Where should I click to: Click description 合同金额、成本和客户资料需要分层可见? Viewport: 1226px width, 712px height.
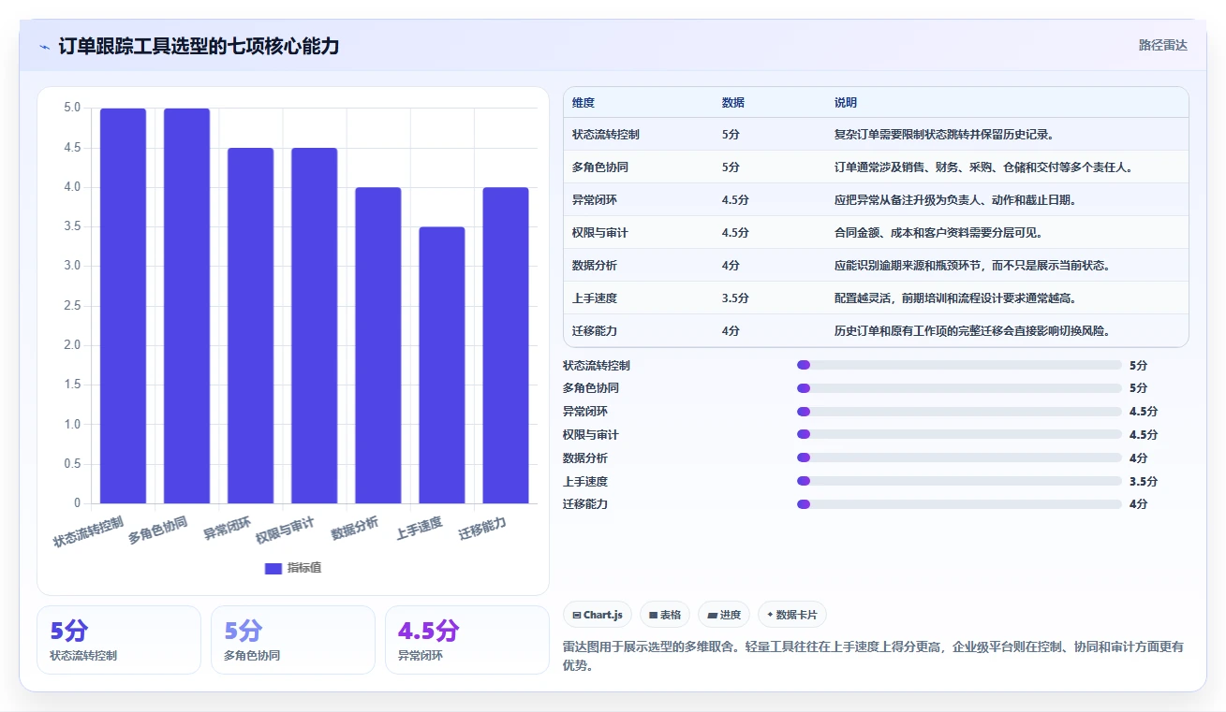[938, 233]
